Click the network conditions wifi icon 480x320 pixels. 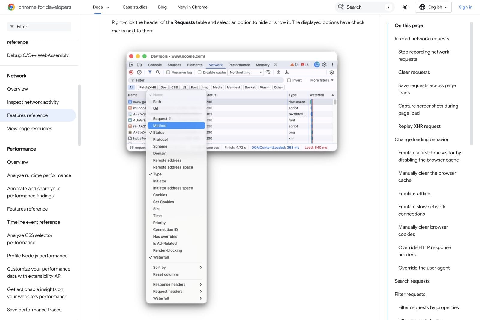pyautogui.click(x=268, y=72)
